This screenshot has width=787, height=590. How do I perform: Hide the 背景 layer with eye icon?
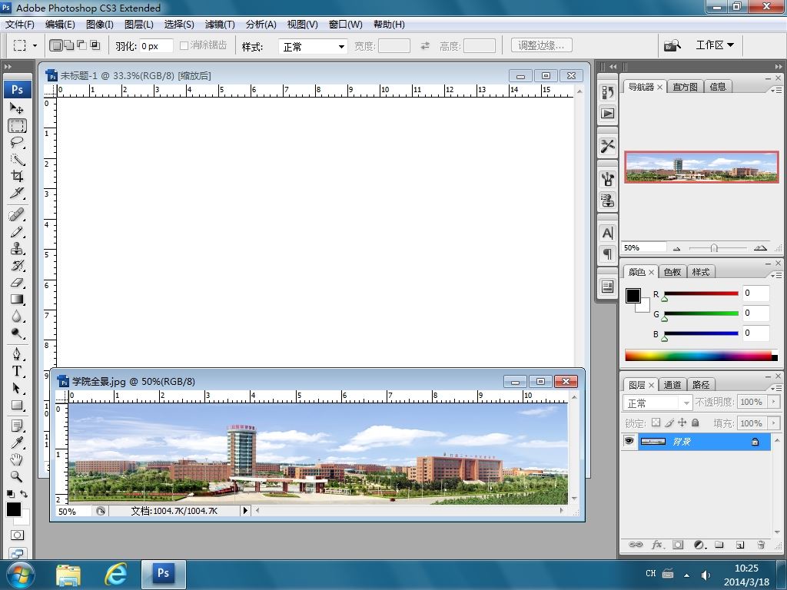coord(629,442)
